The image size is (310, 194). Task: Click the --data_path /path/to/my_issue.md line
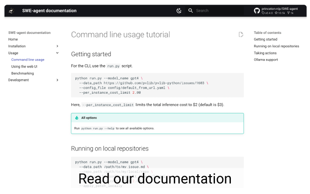pos(114,167)
